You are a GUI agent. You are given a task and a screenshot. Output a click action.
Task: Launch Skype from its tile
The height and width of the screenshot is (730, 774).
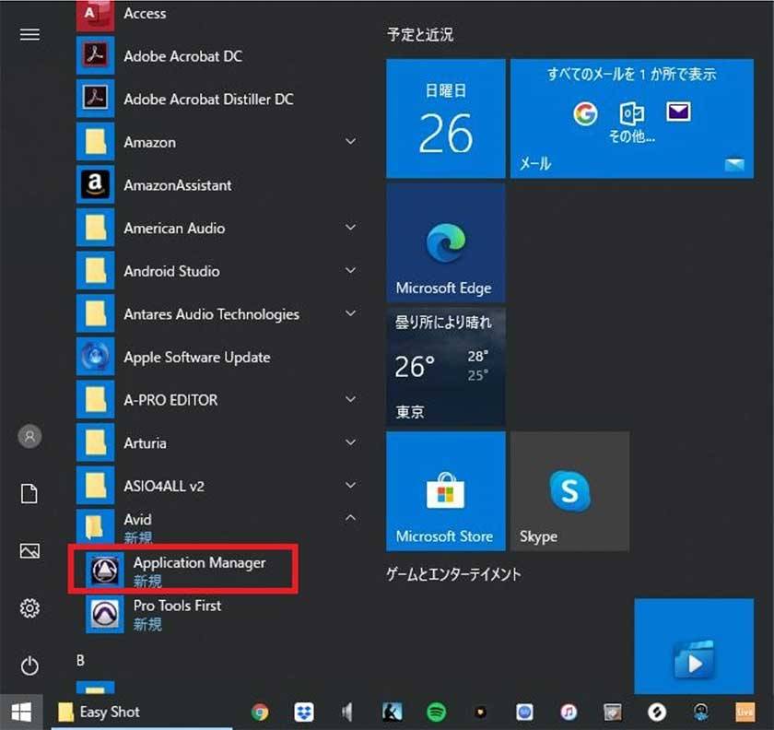[x=569, y=491]
